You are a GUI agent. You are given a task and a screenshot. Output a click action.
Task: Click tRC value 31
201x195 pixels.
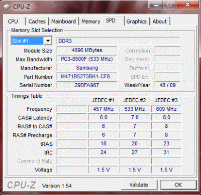pos(166,152)
